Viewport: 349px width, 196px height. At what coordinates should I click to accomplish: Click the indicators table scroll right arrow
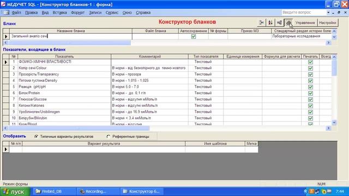328,128
